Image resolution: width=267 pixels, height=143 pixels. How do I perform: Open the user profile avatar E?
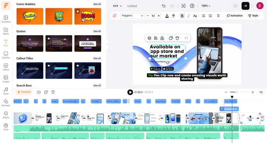pos(260,6)
